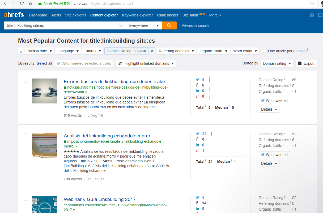Click Twitter icon for Webinar Guía Linkbuilding
Screen dimensions: 323x213
pyautogui.click(x=197, y=197)
